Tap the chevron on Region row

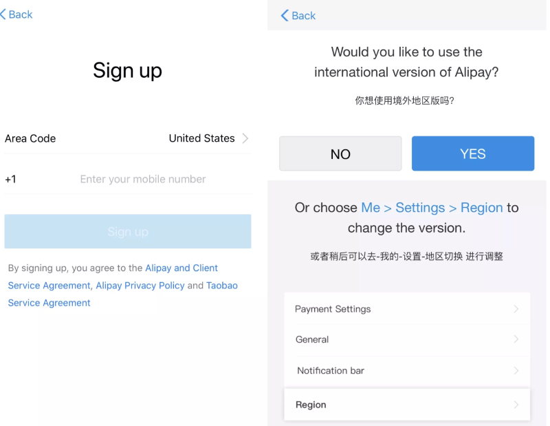click(516, 405)
